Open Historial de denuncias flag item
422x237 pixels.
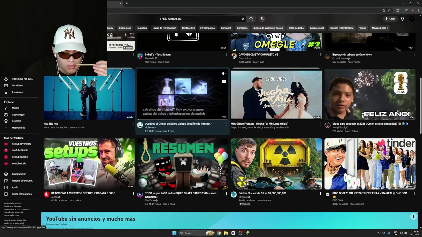point(19,181)
